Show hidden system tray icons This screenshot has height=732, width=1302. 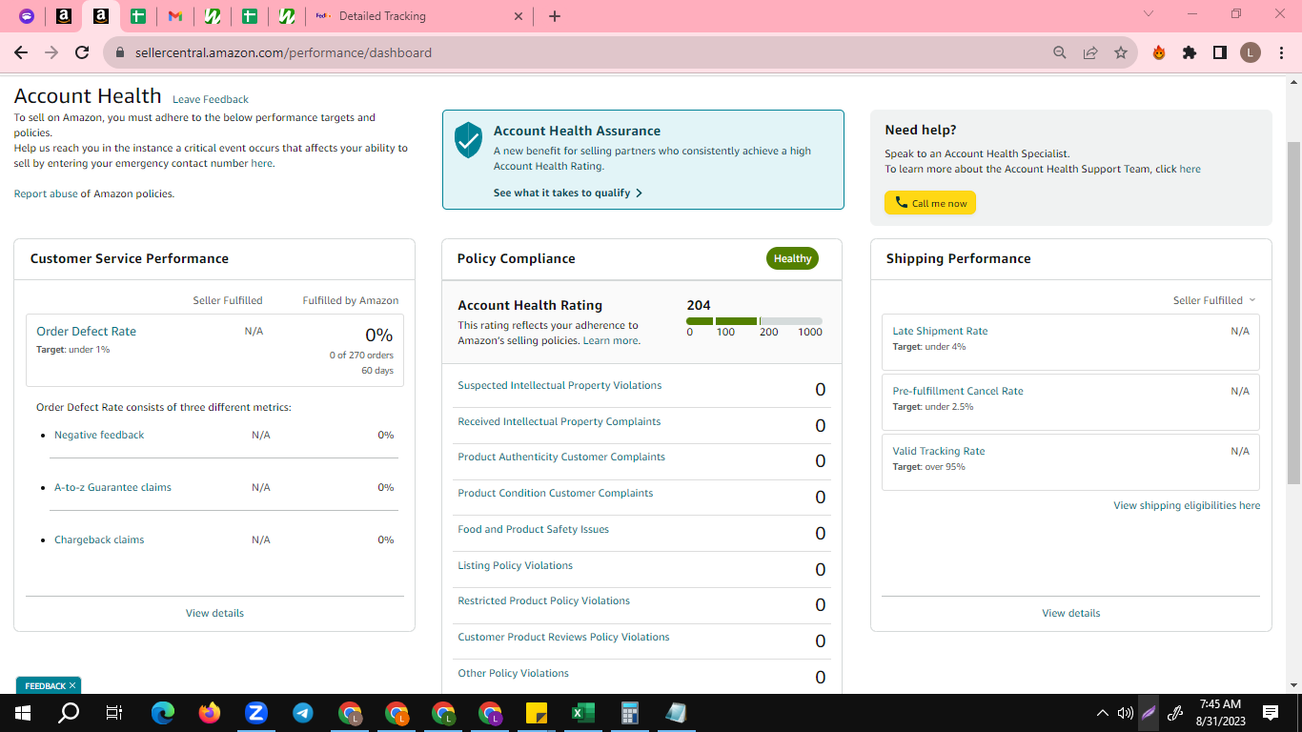click(x=1103, y=713)
